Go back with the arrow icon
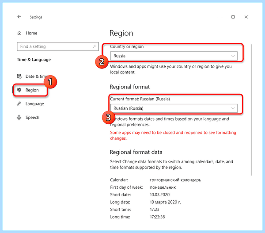The height and width of the screenshot is (233, 265). [x=19, y=17]
